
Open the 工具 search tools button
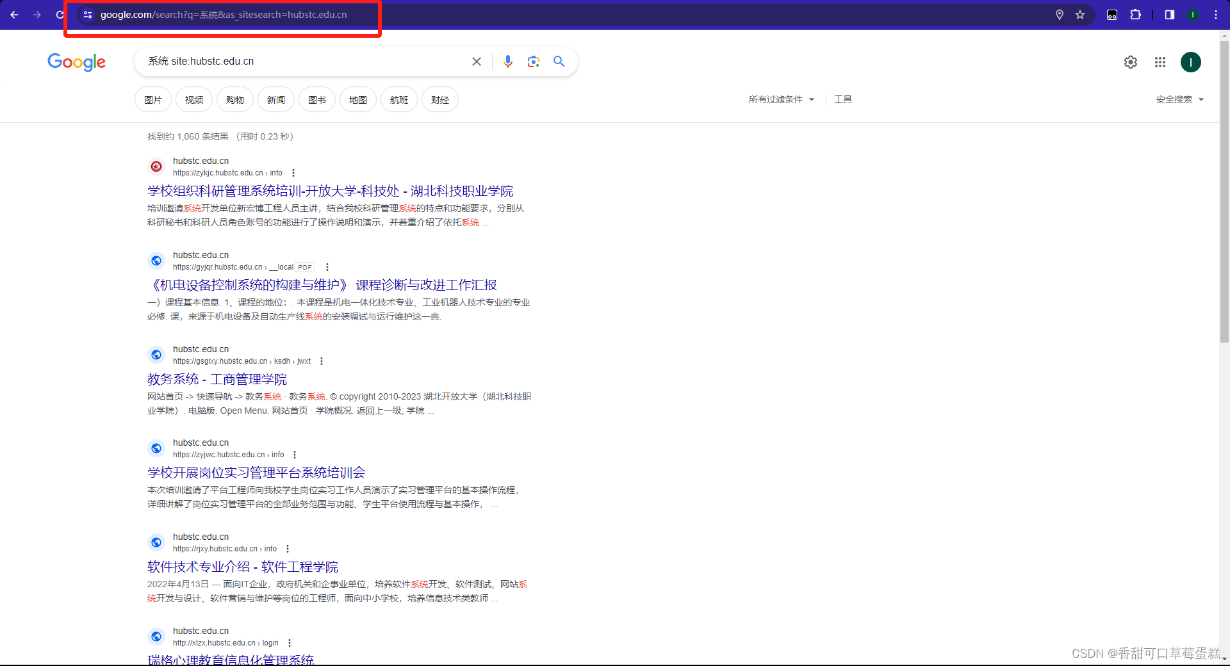pyautogui.click(x=843, y=99)
